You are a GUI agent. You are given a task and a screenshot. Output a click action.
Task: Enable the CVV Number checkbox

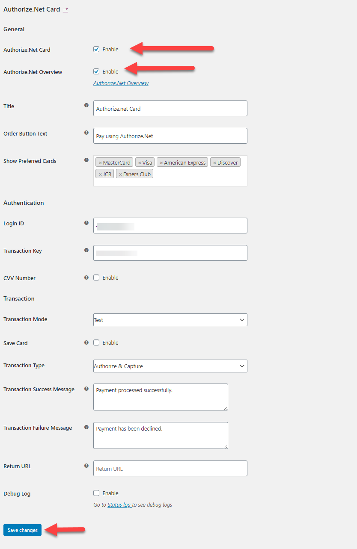click(96, 277)
